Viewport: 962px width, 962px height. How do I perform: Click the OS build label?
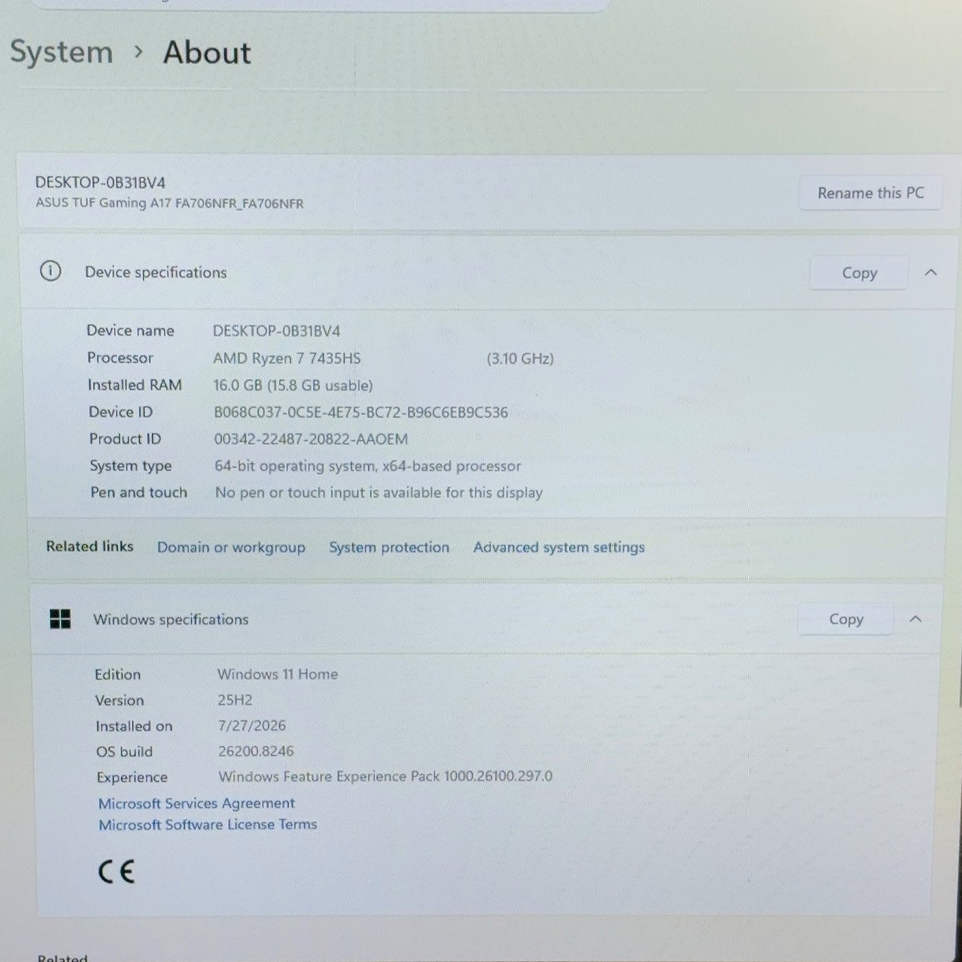pyautogui.click(x=124, y=752)
